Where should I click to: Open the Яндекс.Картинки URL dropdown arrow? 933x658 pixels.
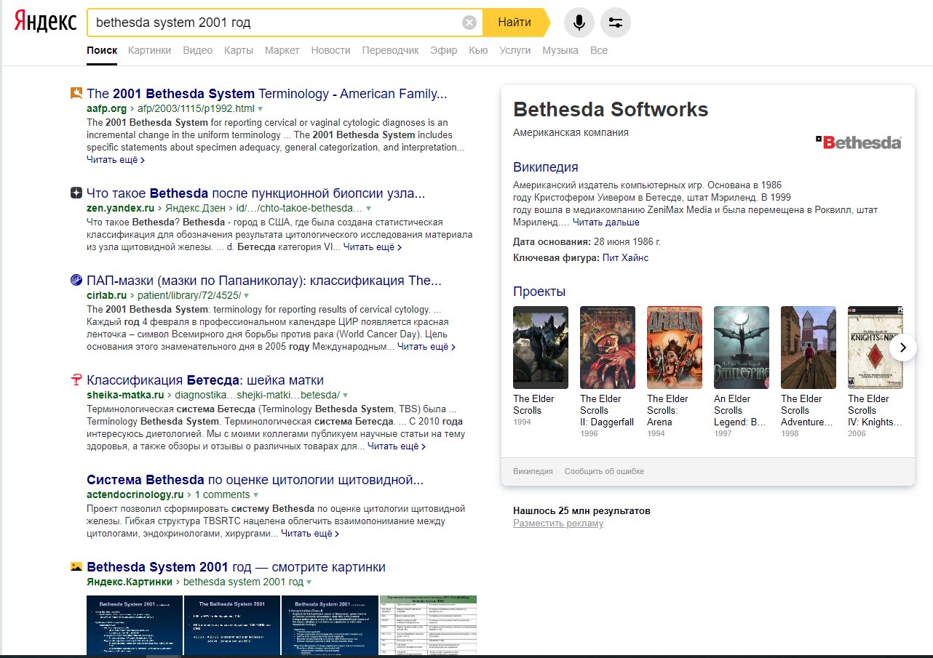(309, 582)
